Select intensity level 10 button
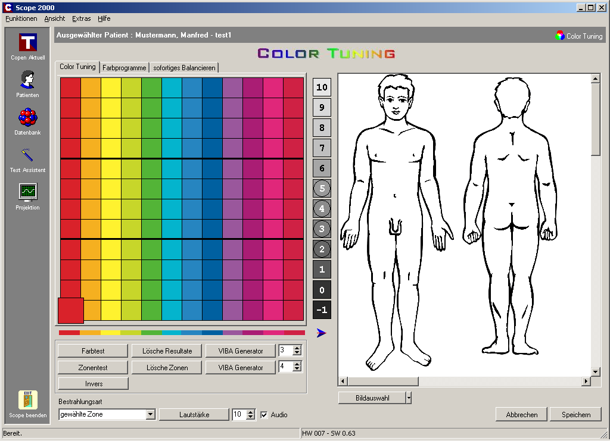The height and width of the screenshot is (441, 610). (322, 87)
